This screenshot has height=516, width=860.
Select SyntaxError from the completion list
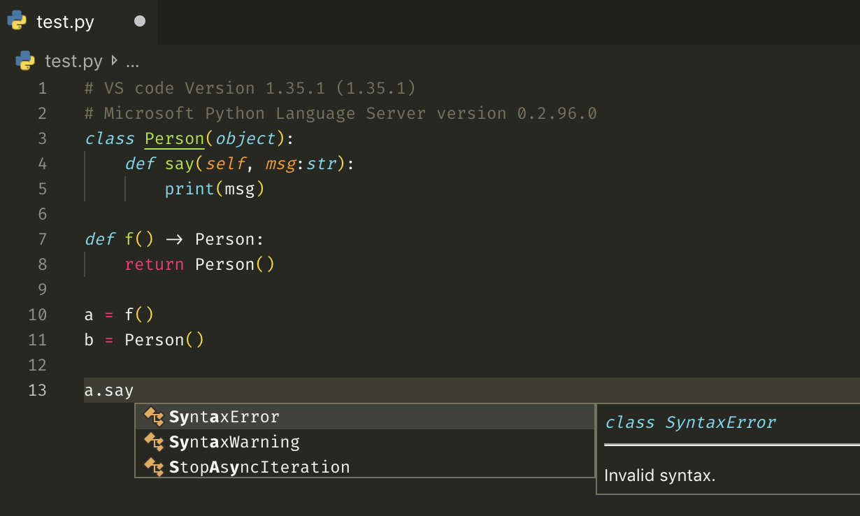pos(223,416)
